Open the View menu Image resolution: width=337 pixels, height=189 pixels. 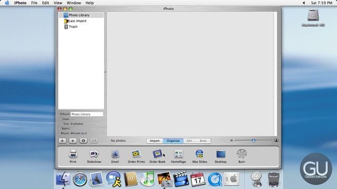pyautogui.click(x=58, y=3)
